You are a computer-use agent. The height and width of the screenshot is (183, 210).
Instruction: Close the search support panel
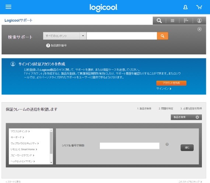[199, 29]
